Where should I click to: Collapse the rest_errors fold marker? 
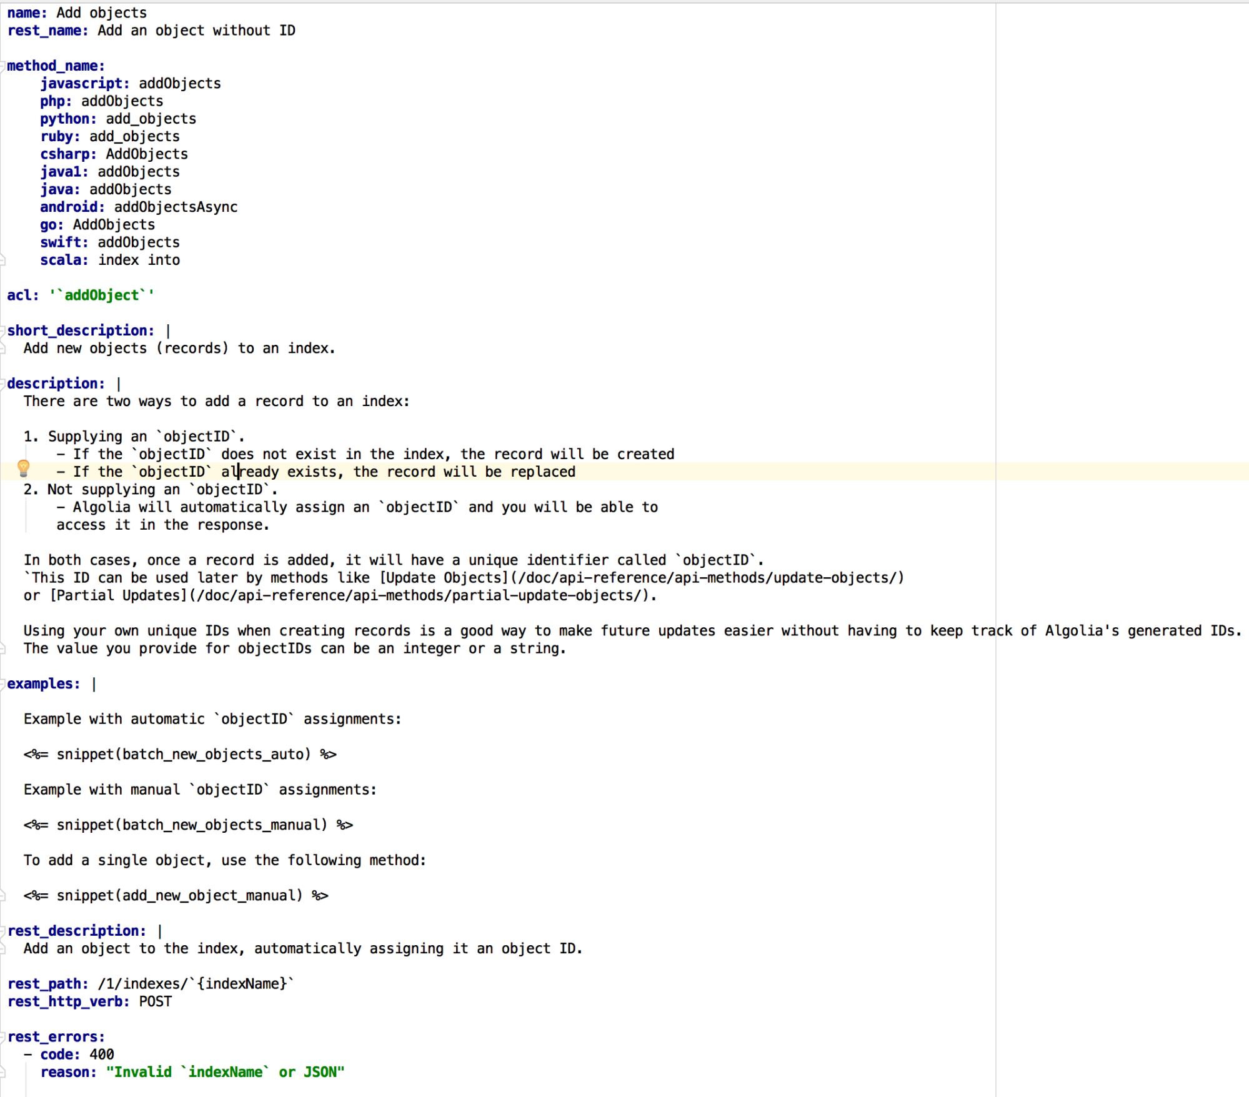[2, 1037]
